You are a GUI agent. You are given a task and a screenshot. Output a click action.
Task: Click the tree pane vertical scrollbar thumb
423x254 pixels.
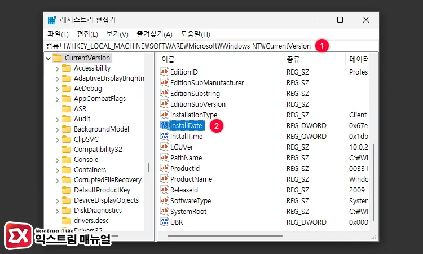(x=149, y=167)
